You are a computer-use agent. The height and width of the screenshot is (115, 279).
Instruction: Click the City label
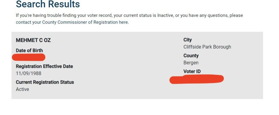(x=188, y=40)
